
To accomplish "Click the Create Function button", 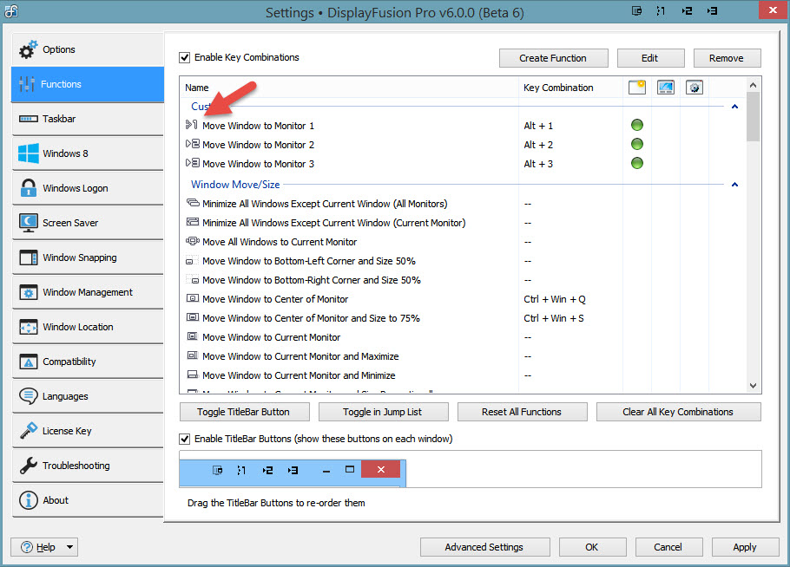I will [x=552, y=58].
